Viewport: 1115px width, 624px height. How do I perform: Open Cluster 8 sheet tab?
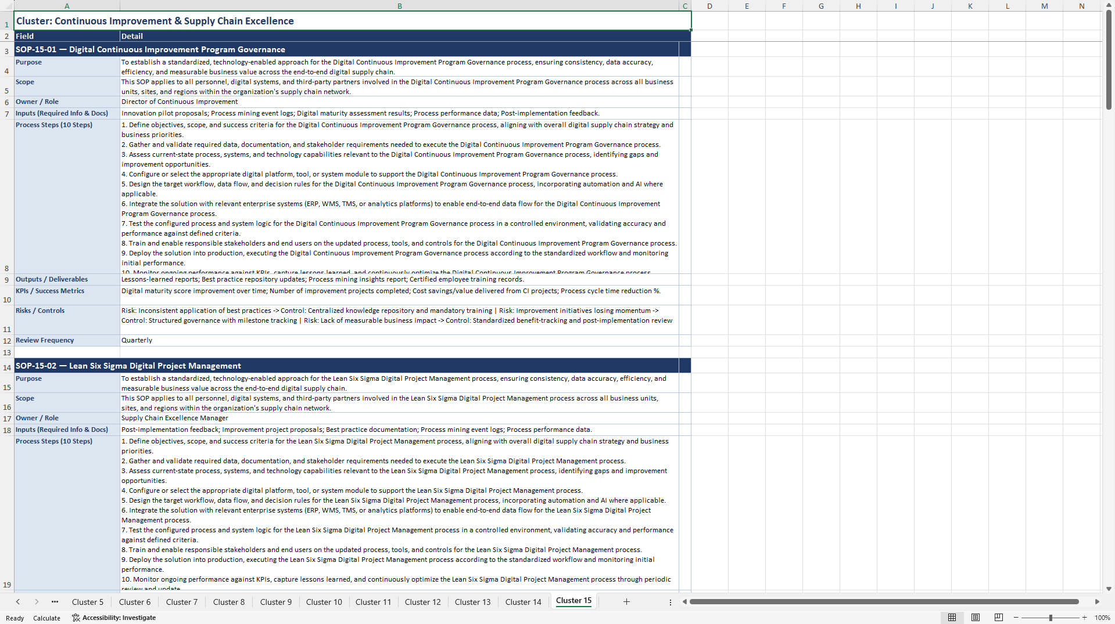(x=229, y=602)
